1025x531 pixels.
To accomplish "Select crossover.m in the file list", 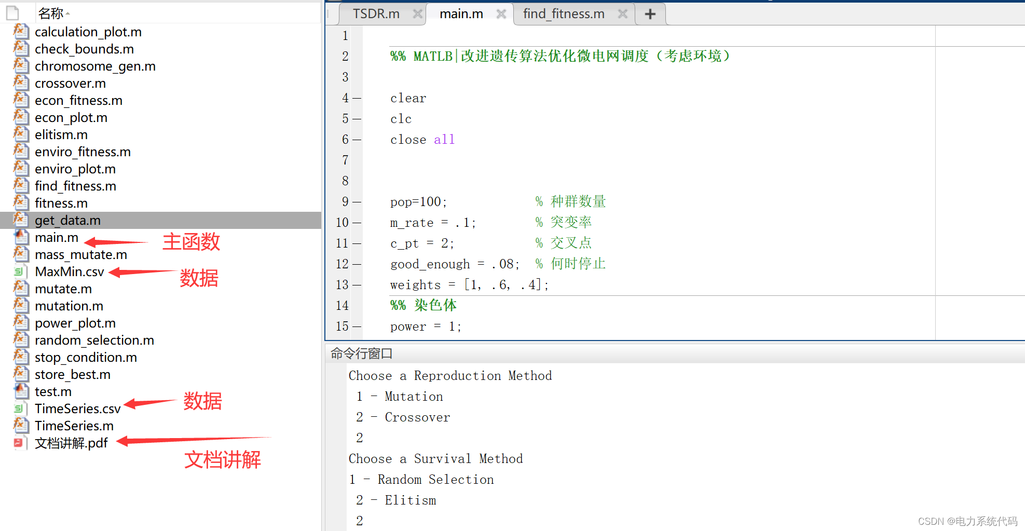I will click(x=70, y=83).
